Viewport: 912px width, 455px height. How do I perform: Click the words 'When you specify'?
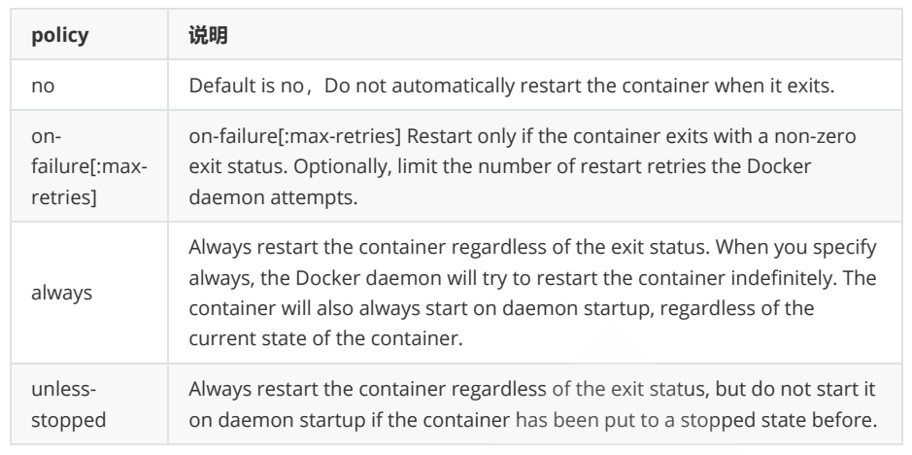pos(795,247)
